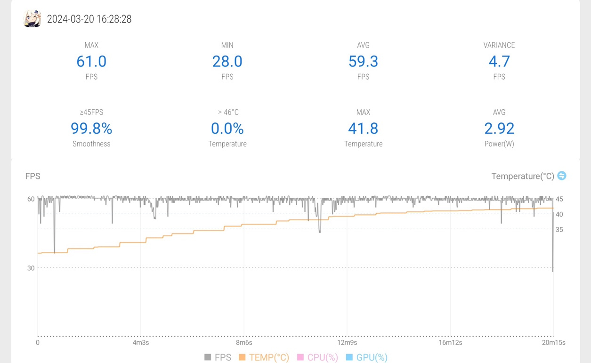Open the 99.8% Smoothness stat

point(91,129)
